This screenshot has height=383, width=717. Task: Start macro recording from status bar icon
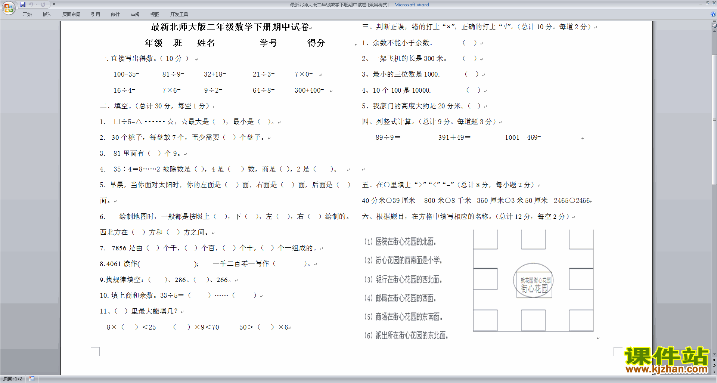(x=32, y=379)
